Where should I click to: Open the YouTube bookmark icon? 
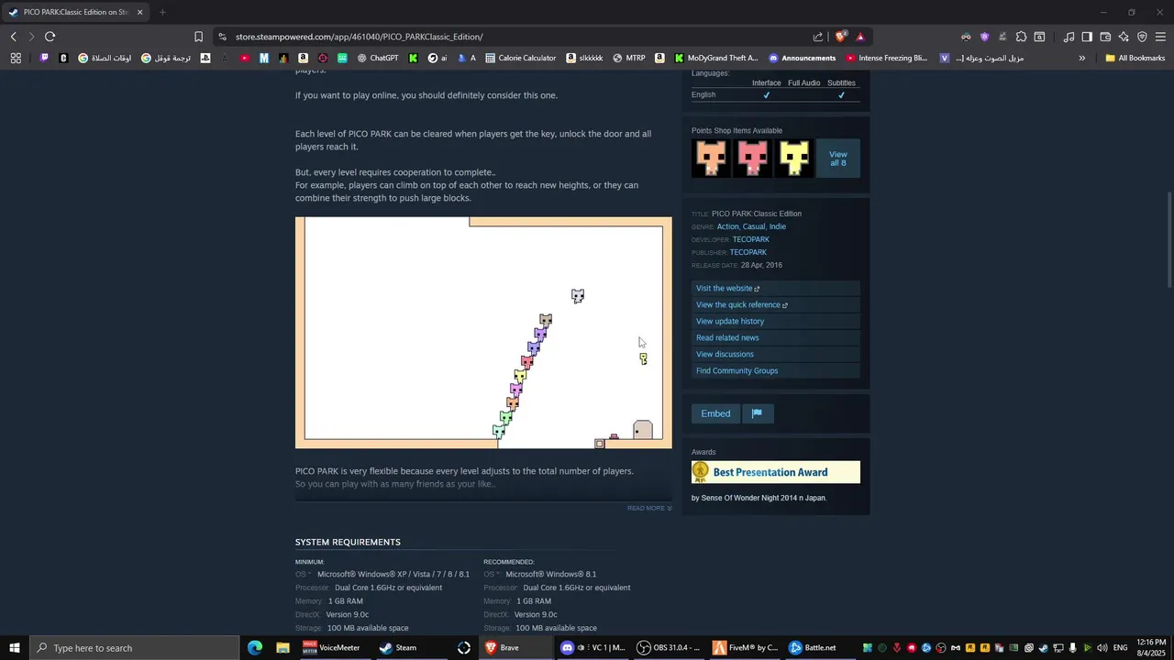(245, 58)
